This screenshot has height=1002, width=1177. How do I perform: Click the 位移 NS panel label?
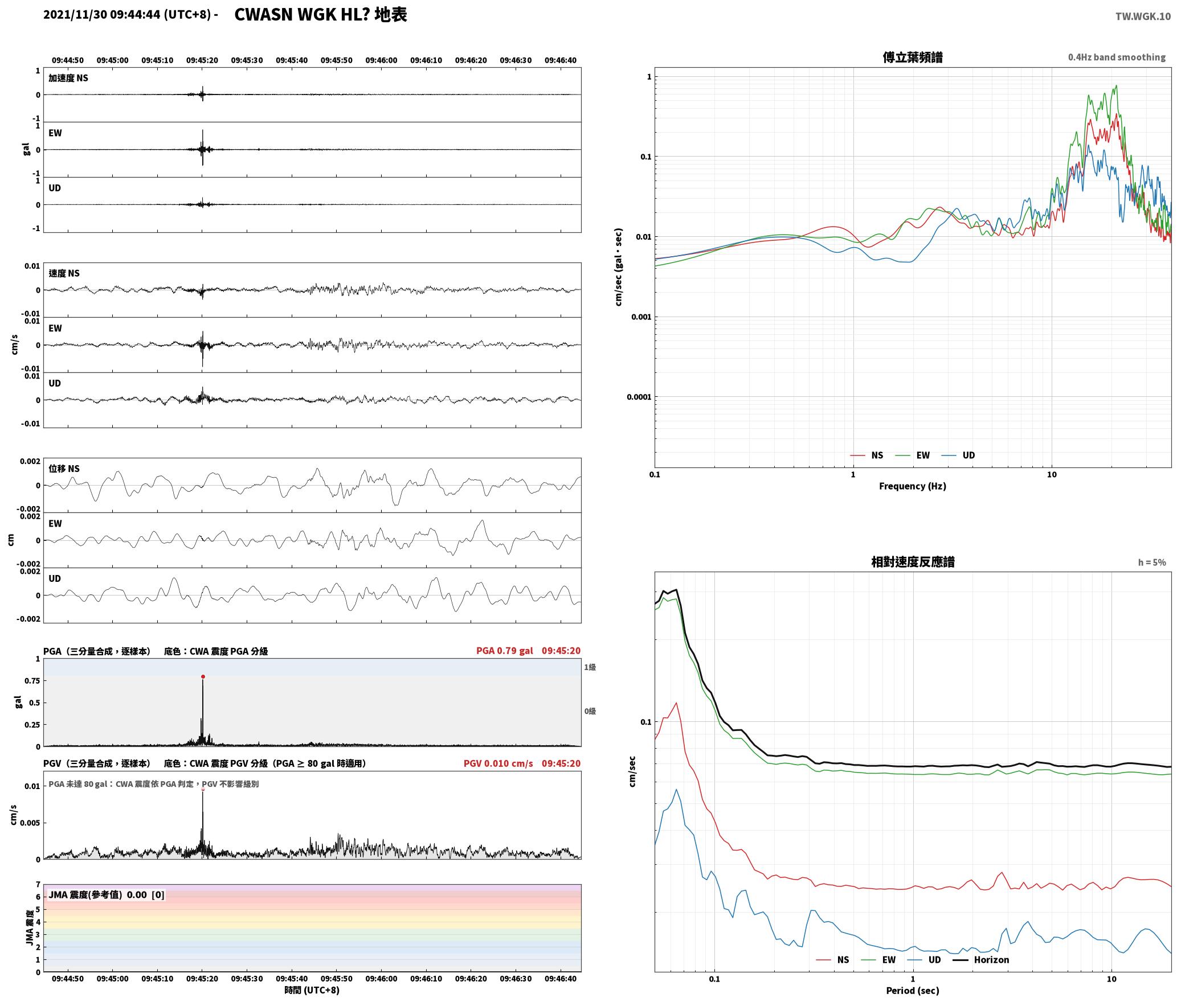point(64,469)
